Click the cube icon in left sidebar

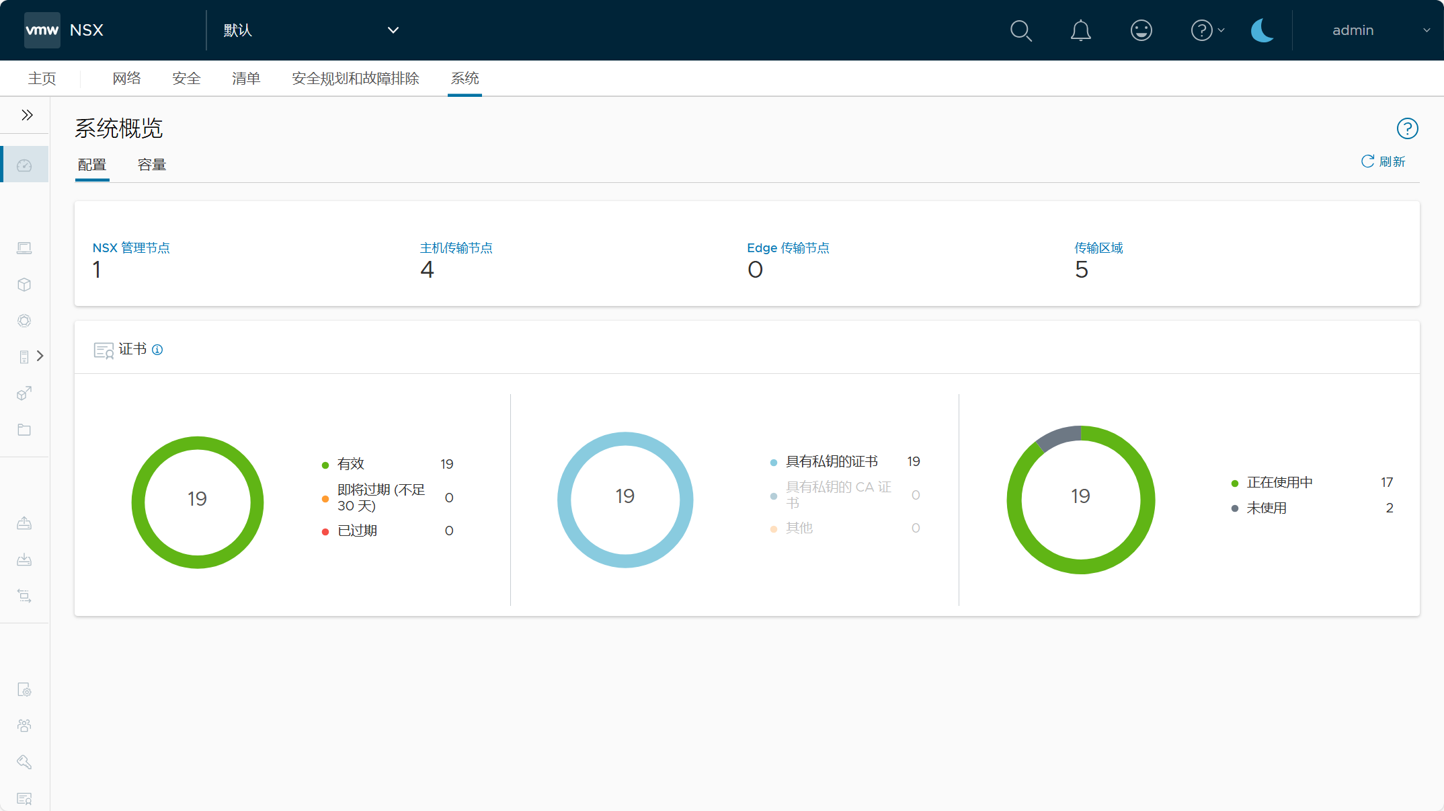pyautogui.click(x=24, y=284)
